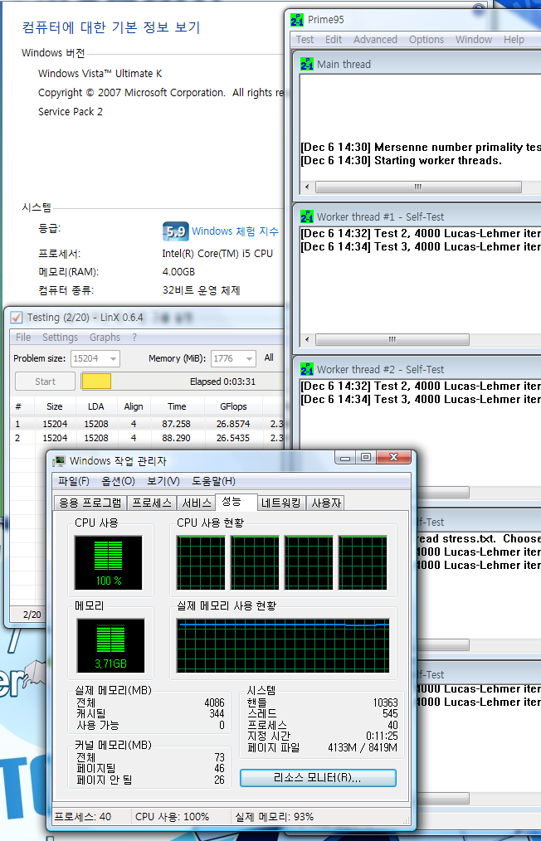Viewport: 541px width, 841px height.
Task: Switch to the 응용 프로그램 tab
Action: [90, 503]
